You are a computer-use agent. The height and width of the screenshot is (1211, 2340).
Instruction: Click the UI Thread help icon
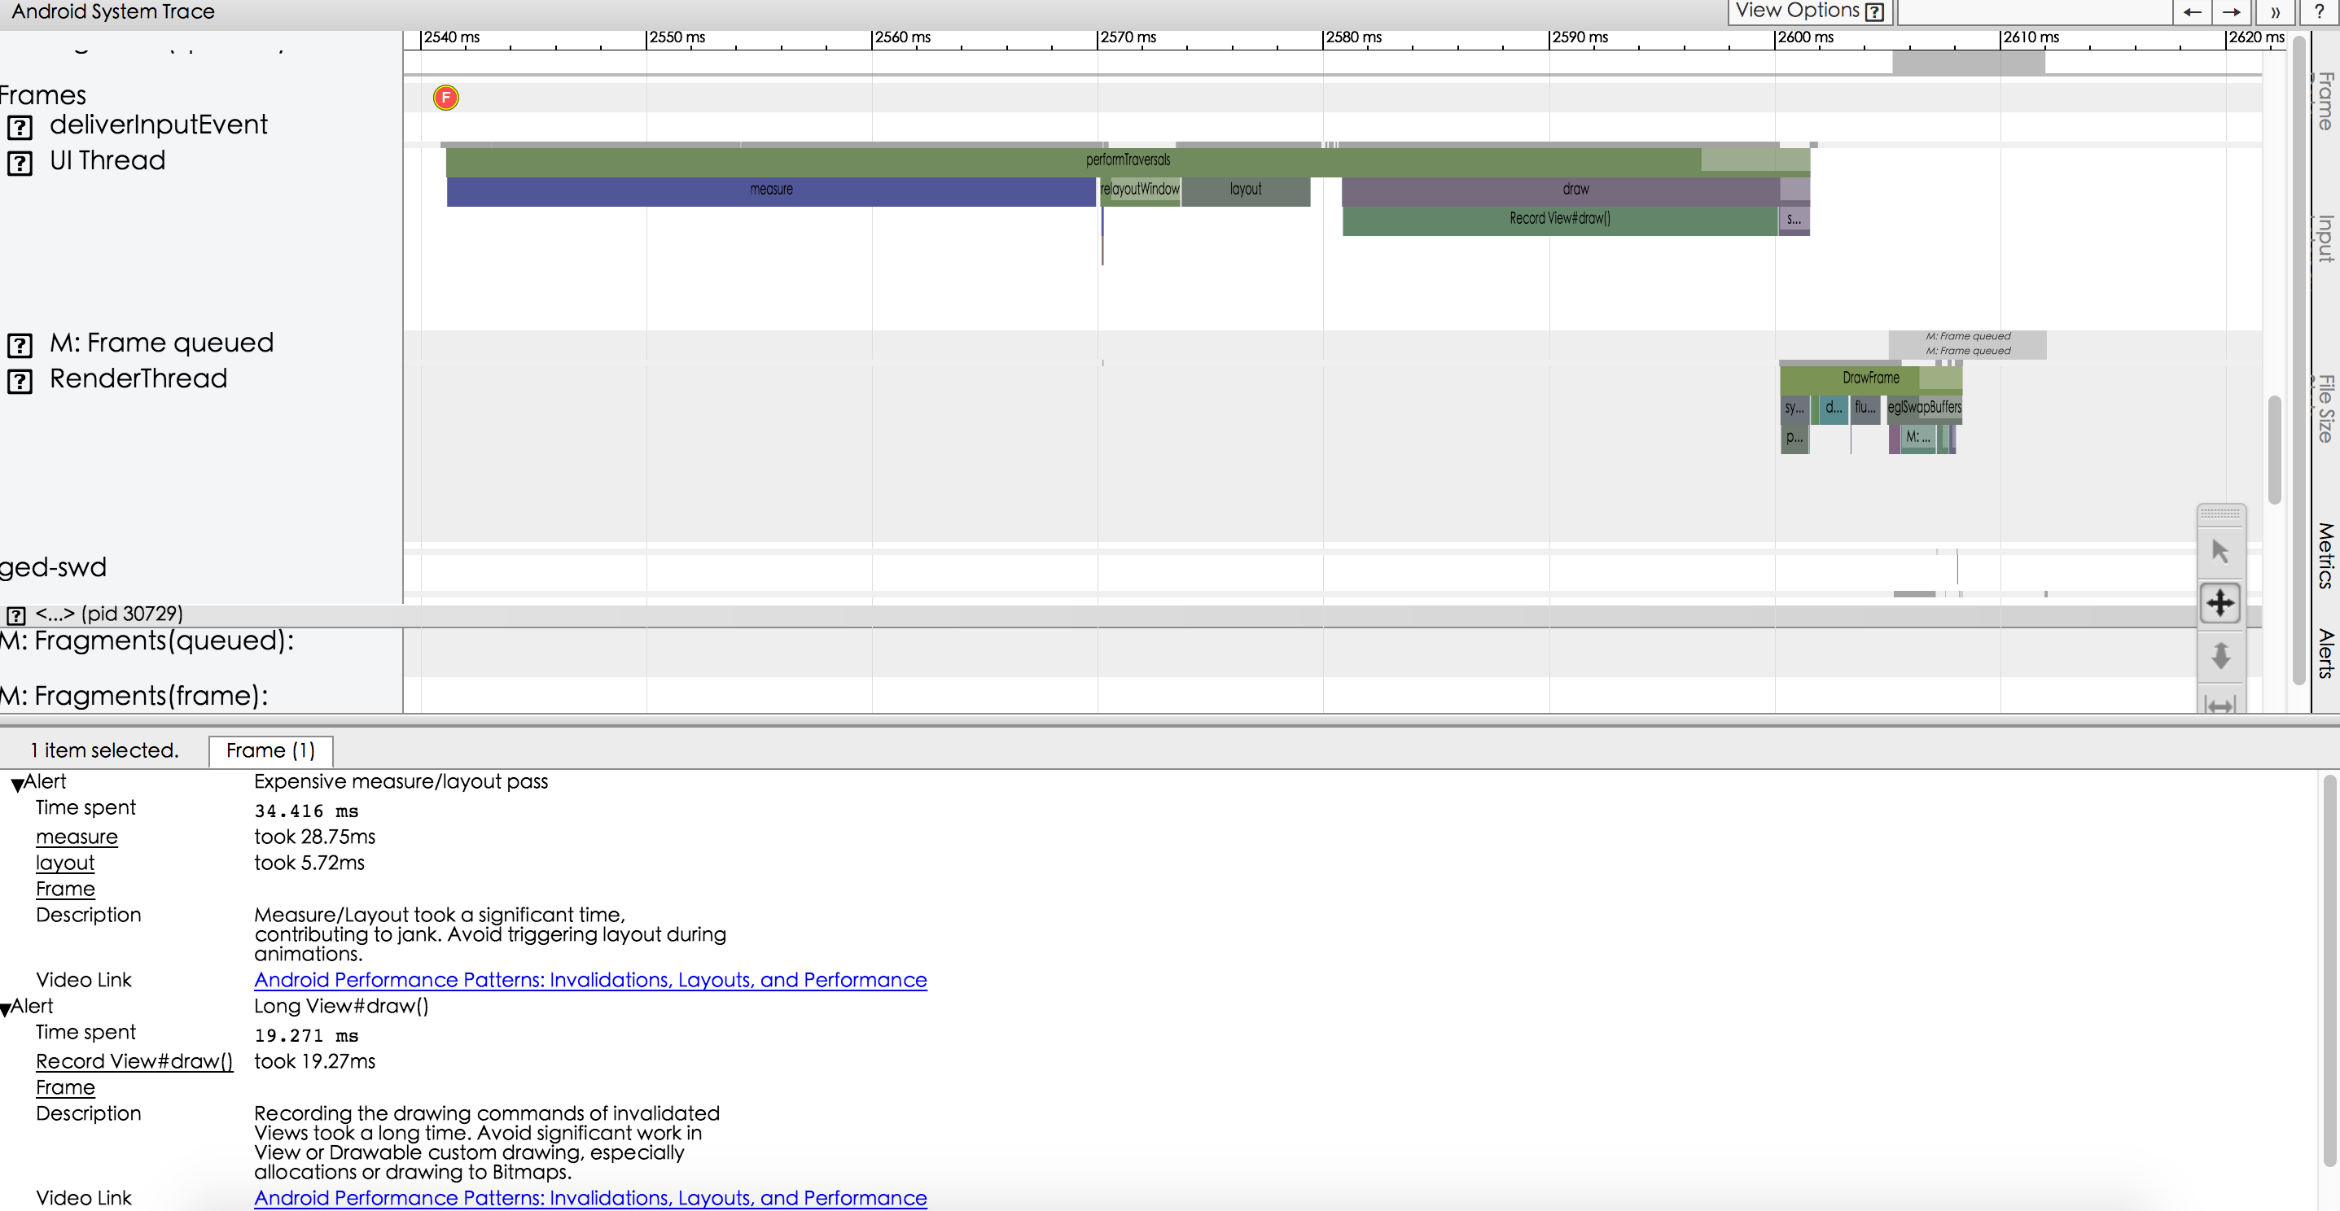(x=20, y=163)
